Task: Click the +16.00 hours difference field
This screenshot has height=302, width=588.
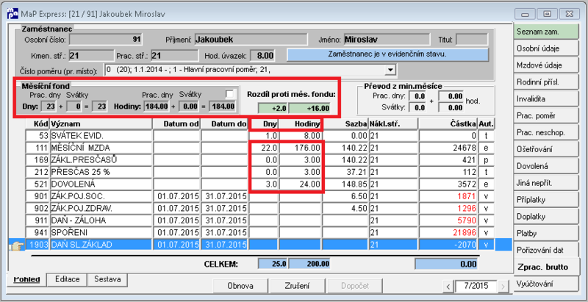Action: (x=309, y=109)
